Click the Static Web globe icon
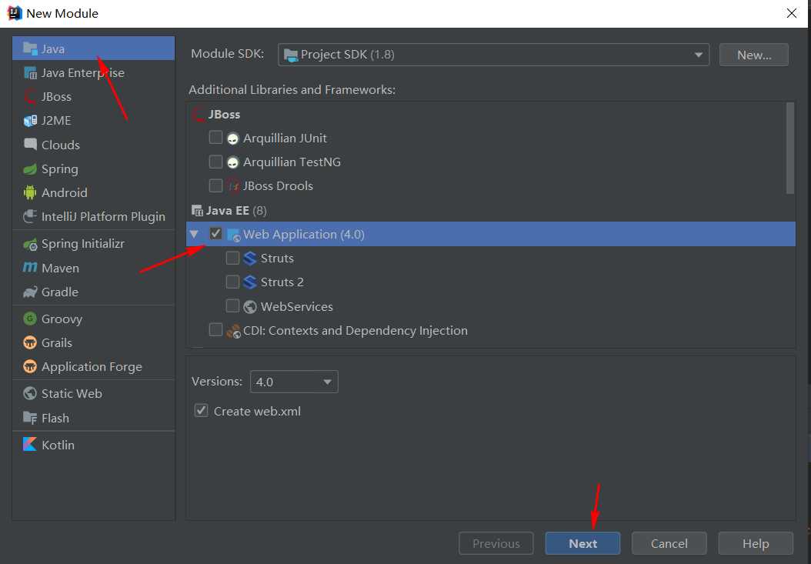811x564 pixels. click(30, 393)
